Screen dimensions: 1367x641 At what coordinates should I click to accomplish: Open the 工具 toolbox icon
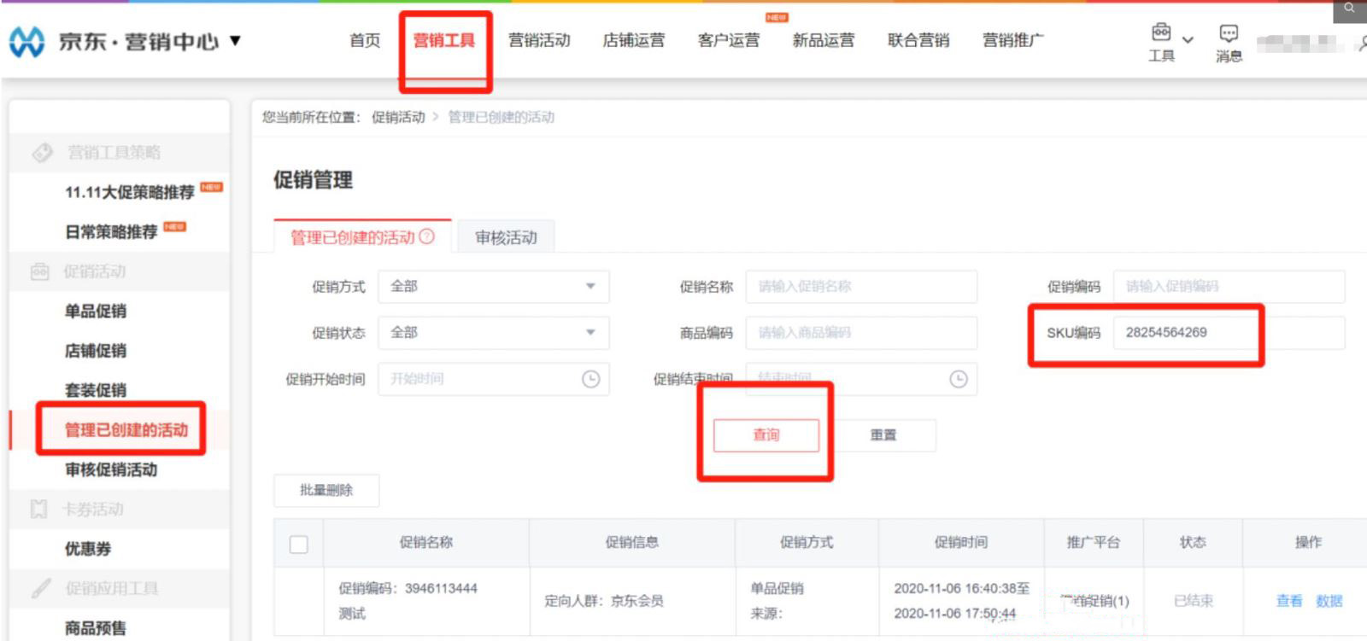pyautogui.click(x=1161, y=32)
